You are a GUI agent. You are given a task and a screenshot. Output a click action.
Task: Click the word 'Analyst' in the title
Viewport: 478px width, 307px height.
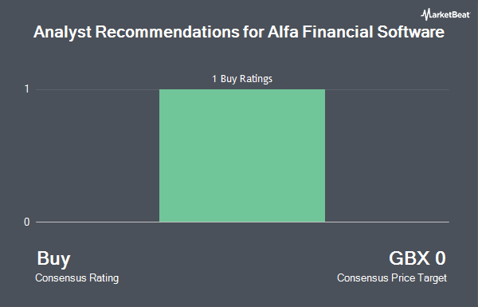62,33
